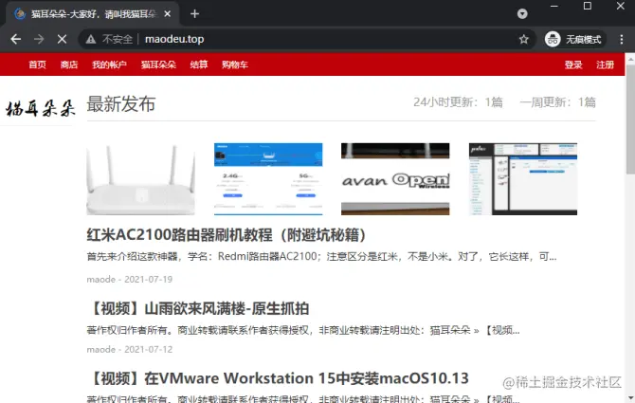
Task: Open a new tab with the plus button
Action: tap(194, 14)
